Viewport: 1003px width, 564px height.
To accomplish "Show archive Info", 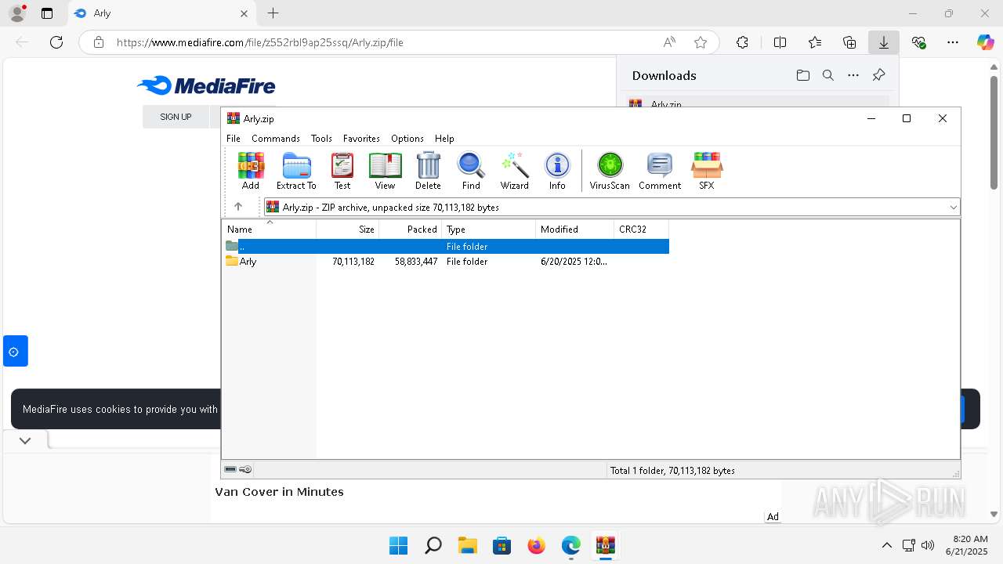I will coord(557,171).
